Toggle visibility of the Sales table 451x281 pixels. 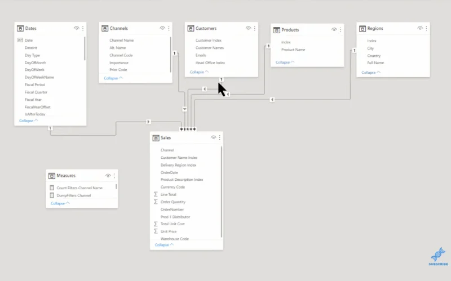point(213,137)
